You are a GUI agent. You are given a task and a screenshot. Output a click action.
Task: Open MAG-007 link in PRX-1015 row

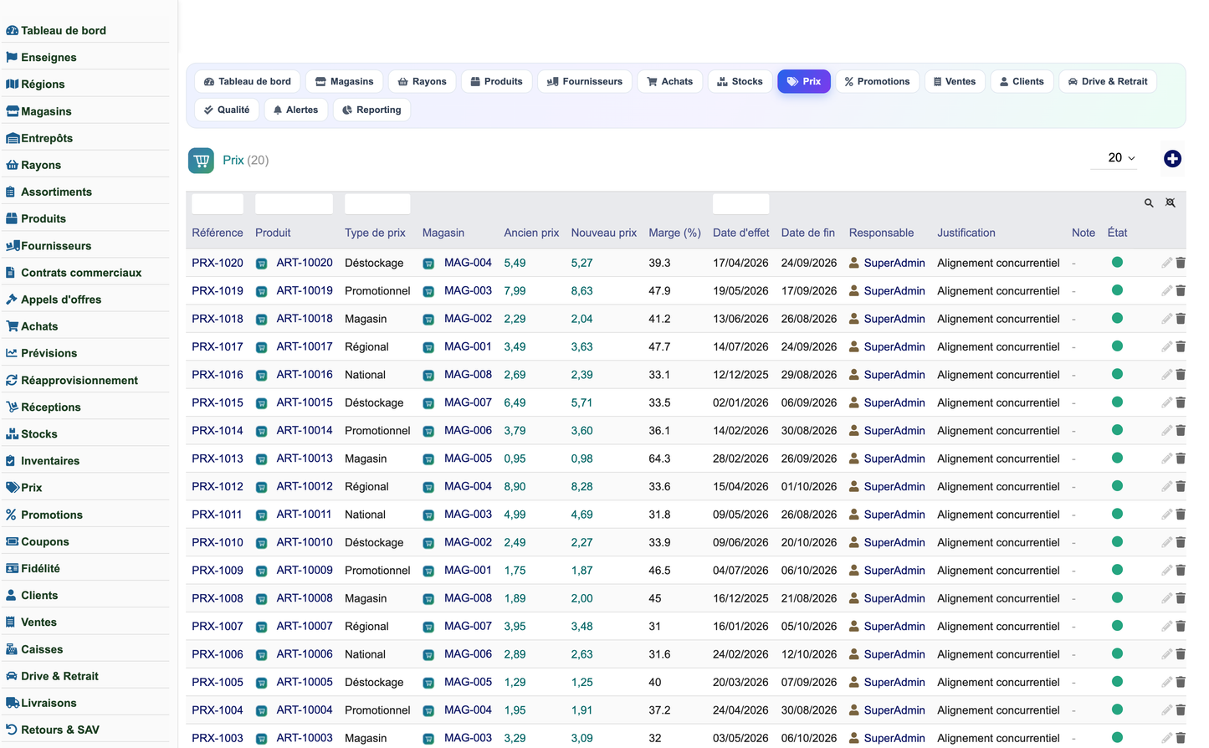click(x=468, y=402)
